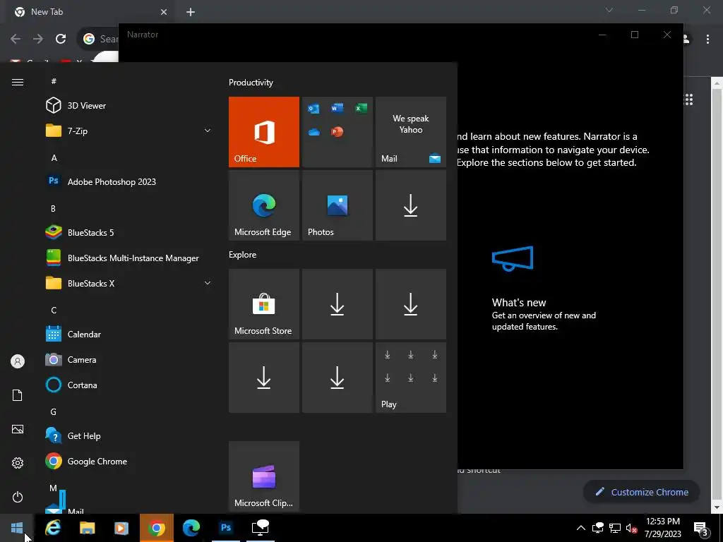Viewport: 723px width, 542px height.
Task: Open the Microsoft Store tile
Action: [x=264, y=304]
